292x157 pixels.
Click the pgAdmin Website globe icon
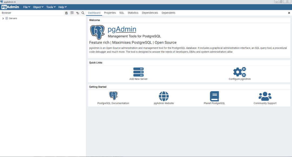[164, 96]
